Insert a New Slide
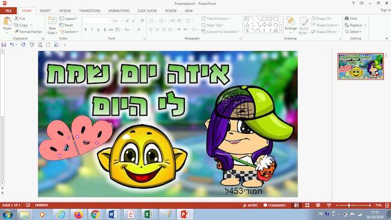 [52, 25]
